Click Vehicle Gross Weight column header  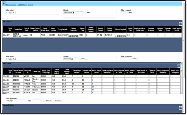(x=46, y=71)
